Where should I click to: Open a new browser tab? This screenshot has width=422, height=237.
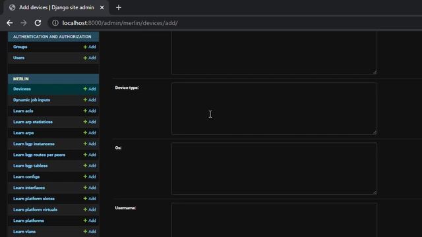click(119, 7)
